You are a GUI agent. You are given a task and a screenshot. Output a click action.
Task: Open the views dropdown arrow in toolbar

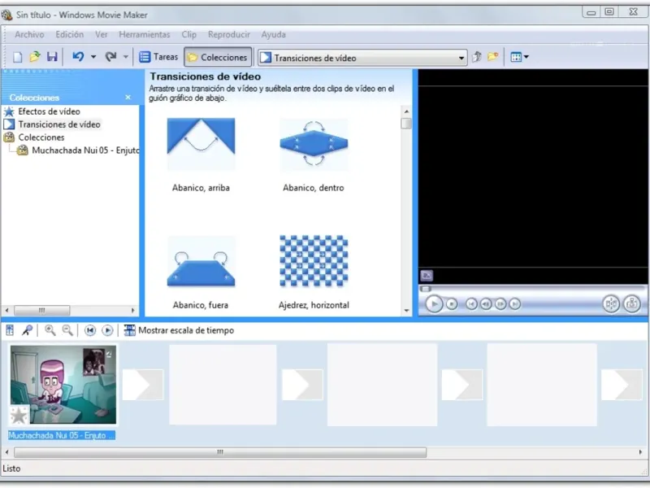(x=526, y=57)
